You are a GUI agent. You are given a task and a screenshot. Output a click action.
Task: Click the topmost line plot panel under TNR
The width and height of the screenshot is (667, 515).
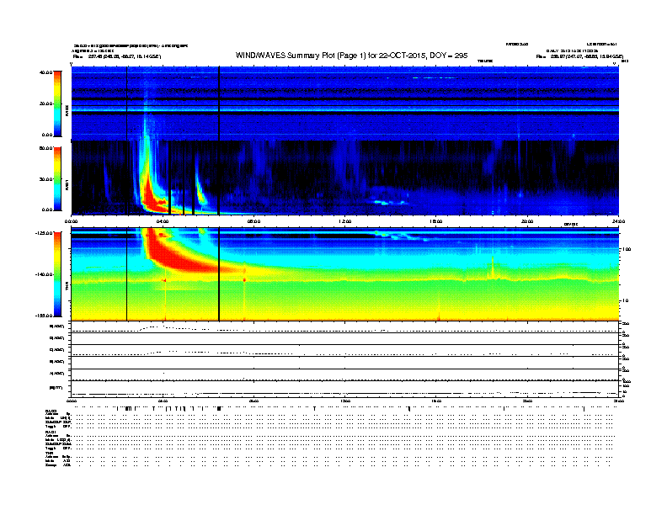(x=345, y=327)
